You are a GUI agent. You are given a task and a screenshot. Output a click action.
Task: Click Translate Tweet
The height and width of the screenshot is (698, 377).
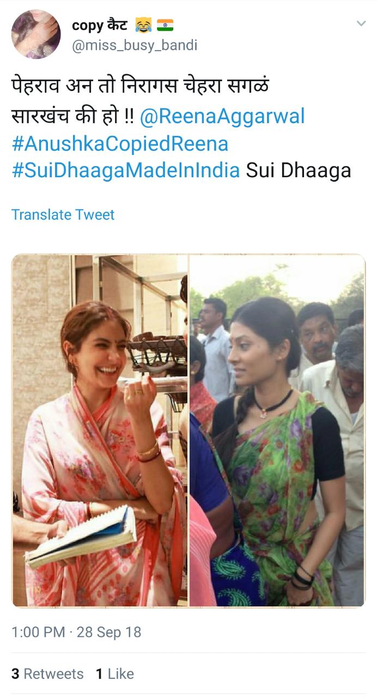pyautogui.click(x=63, y=215)
